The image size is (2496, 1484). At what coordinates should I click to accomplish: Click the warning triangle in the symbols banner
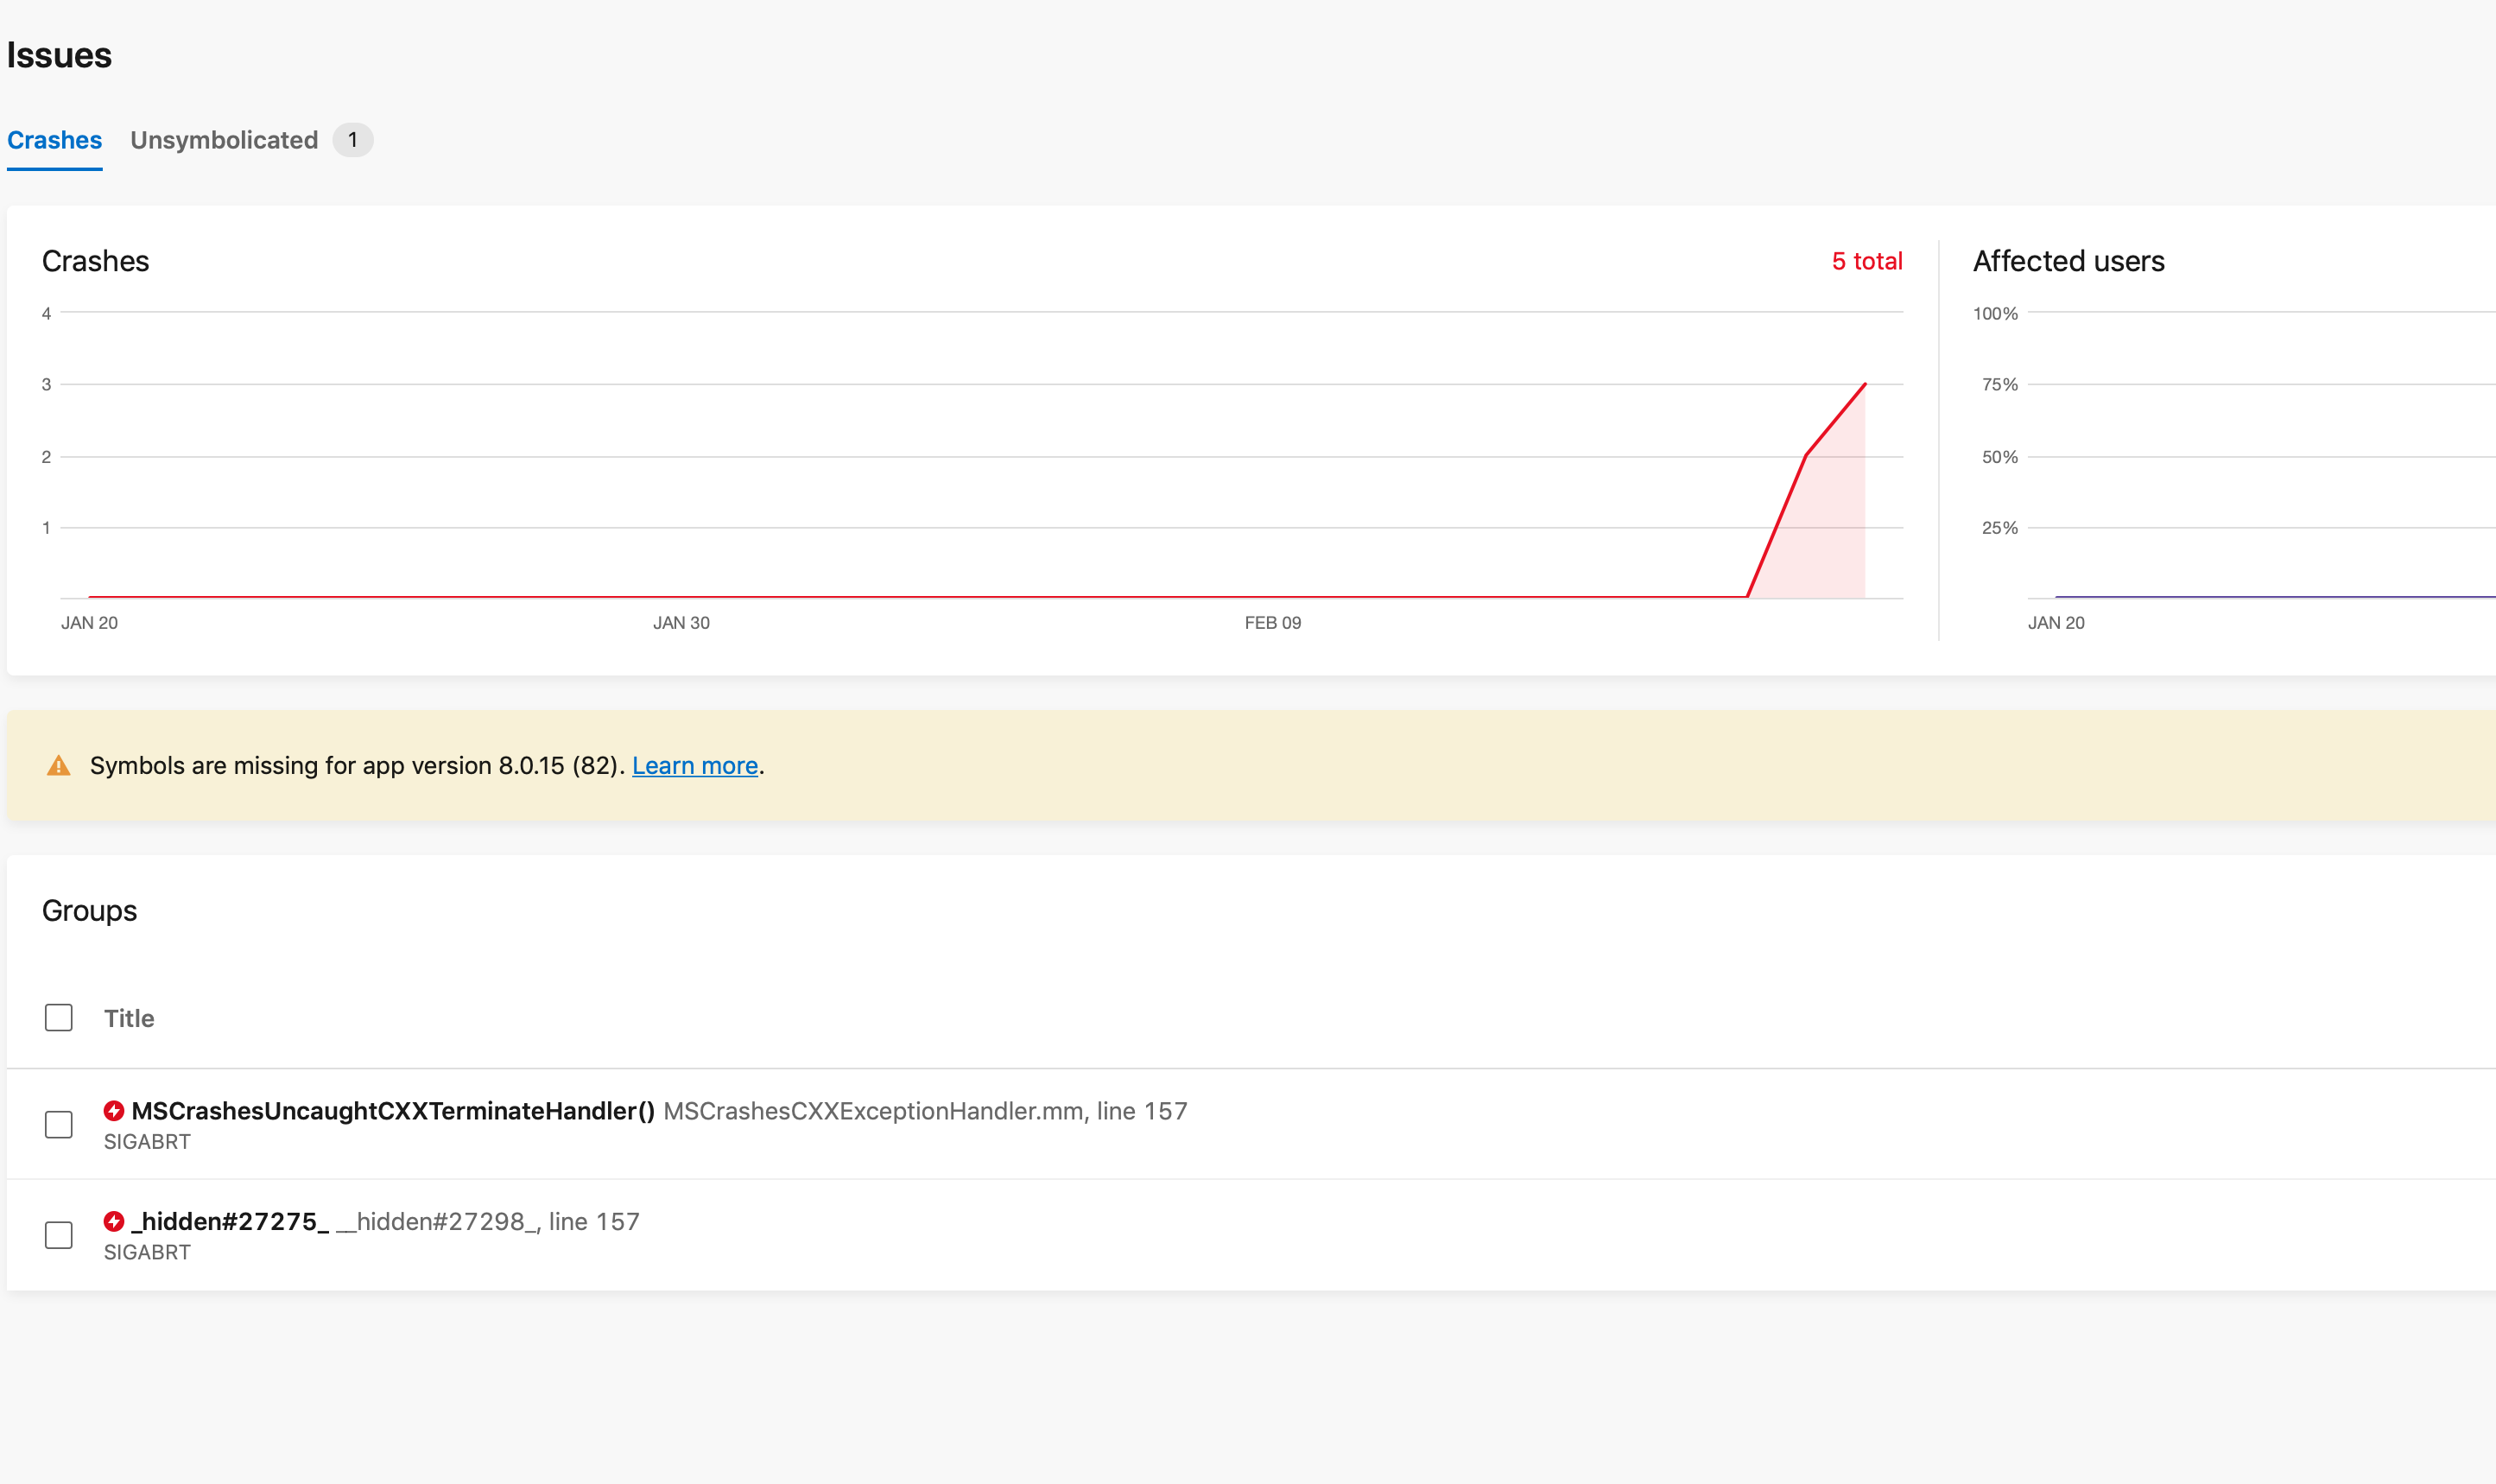tap(60, 765)
